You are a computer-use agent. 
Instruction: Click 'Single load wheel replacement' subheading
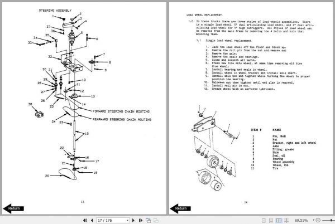click(x=228, y=41)
